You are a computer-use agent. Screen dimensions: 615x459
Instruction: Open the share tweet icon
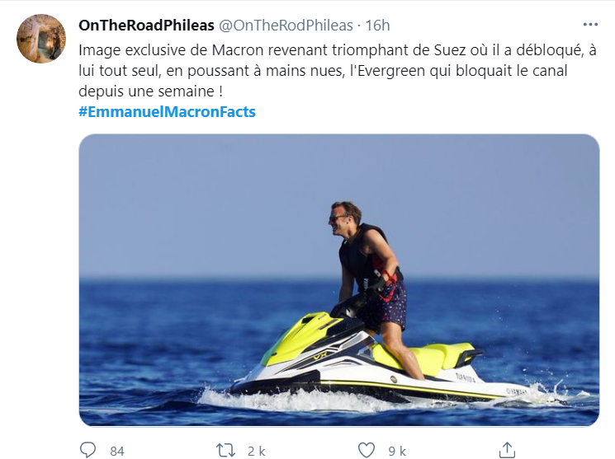tap(507, 450)
